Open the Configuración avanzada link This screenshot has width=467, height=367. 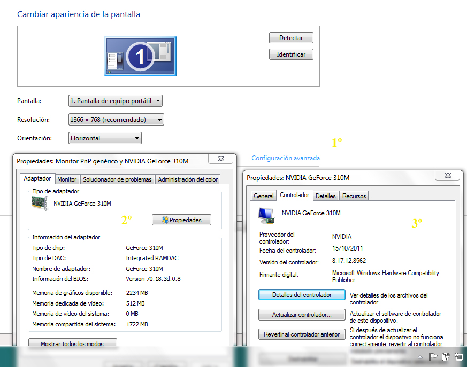(x=285, y=158)
